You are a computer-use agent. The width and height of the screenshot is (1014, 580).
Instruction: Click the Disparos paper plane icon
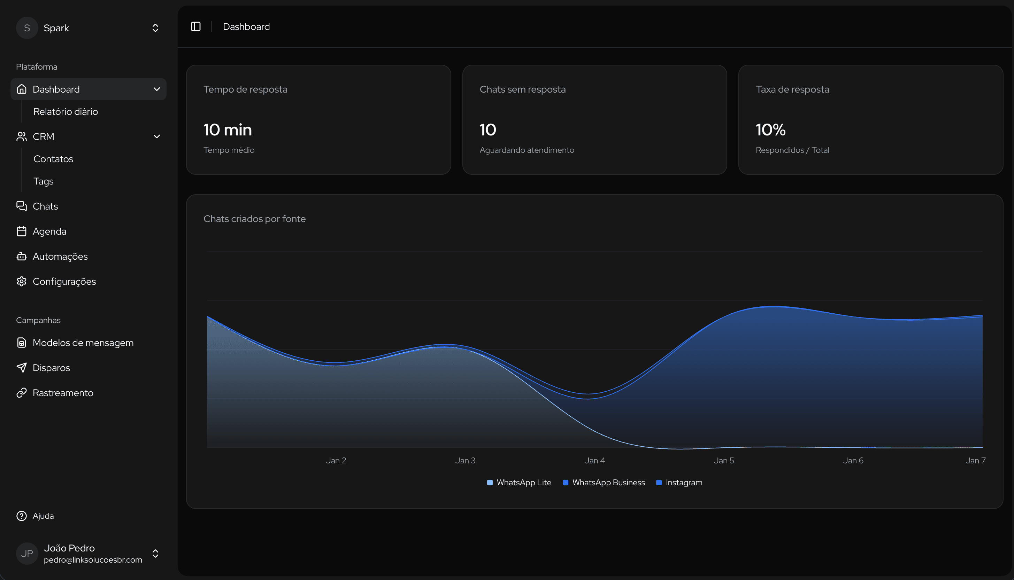tap(22, 368)
